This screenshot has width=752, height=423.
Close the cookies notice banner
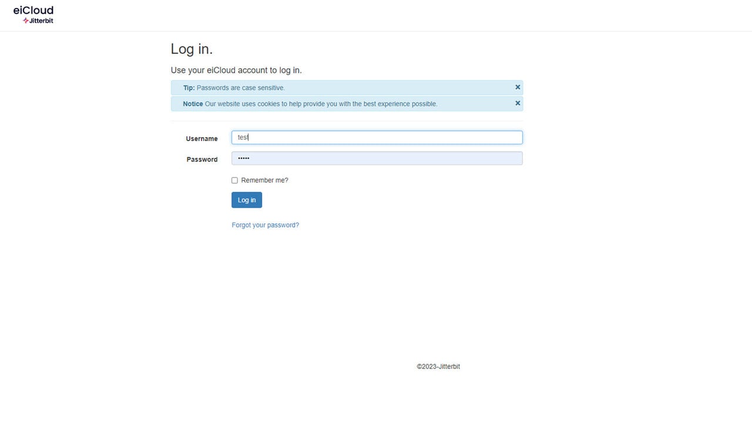518,103
